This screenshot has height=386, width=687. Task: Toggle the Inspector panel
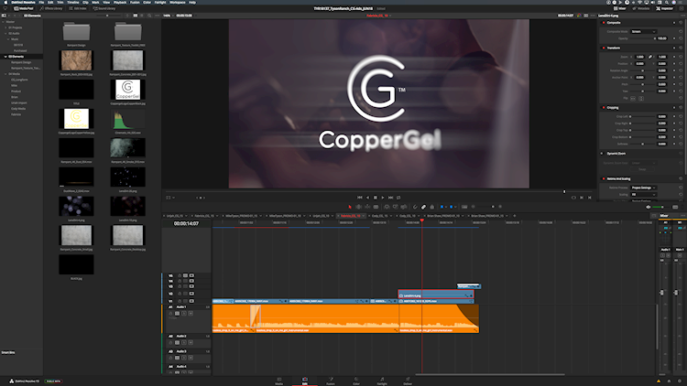tap(664, 8)
